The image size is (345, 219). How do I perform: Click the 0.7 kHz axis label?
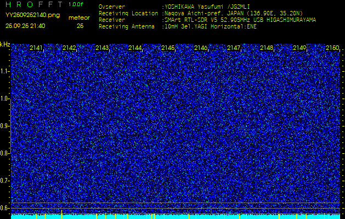5,181
